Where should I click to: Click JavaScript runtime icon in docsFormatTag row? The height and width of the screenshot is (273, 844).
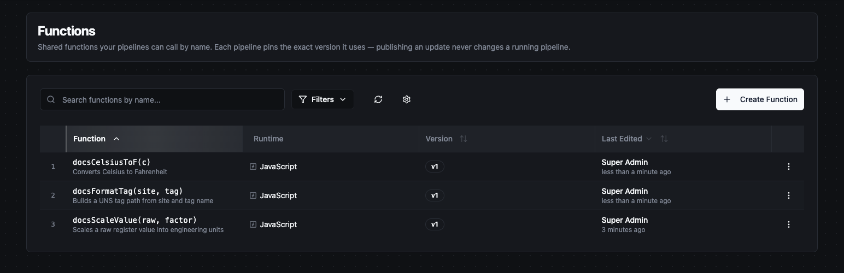(x=253, y=195)
